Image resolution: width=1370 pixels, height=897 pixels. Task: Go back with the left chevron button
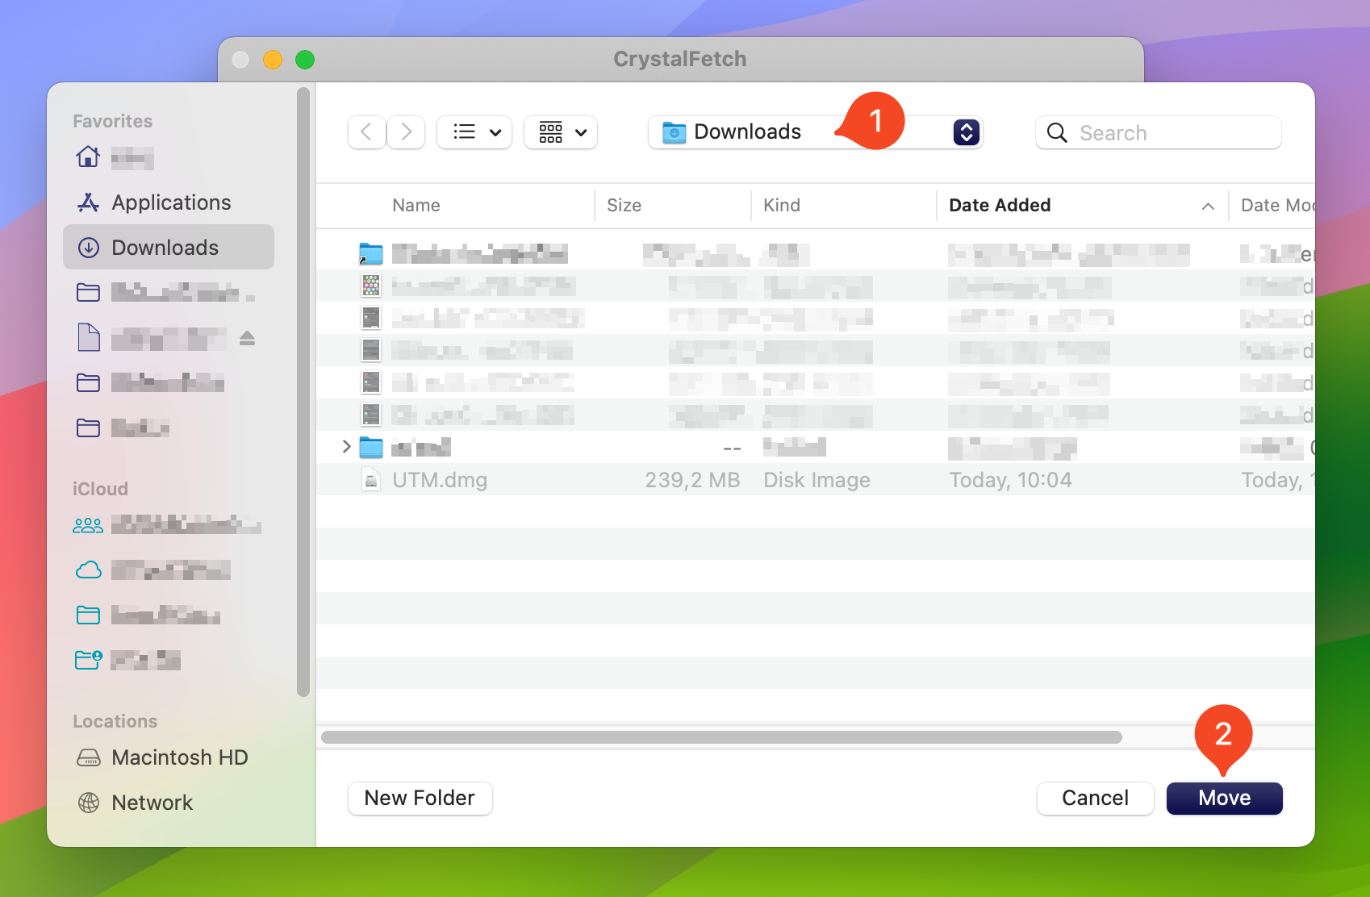click(x=366, y=132)
